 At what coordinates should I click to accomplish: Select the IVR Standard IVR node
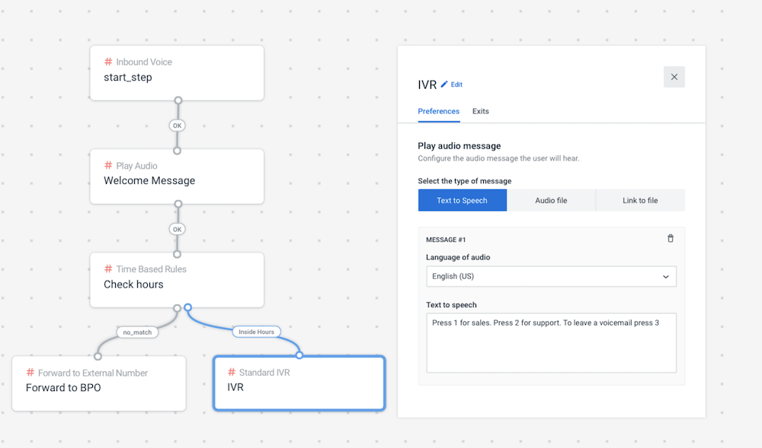click(299, 383)
